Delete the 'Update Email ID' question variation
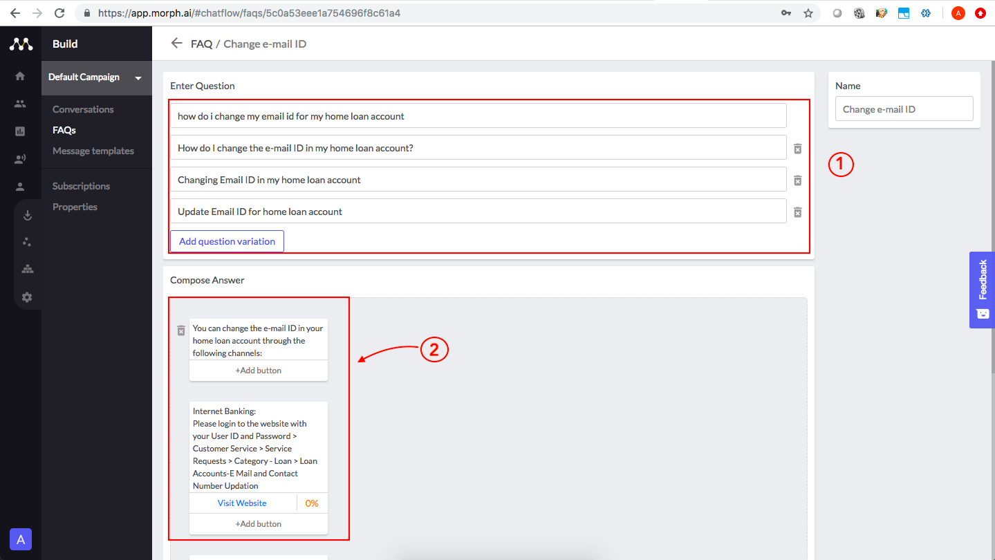995x560 pixels. tap(797, 212)
